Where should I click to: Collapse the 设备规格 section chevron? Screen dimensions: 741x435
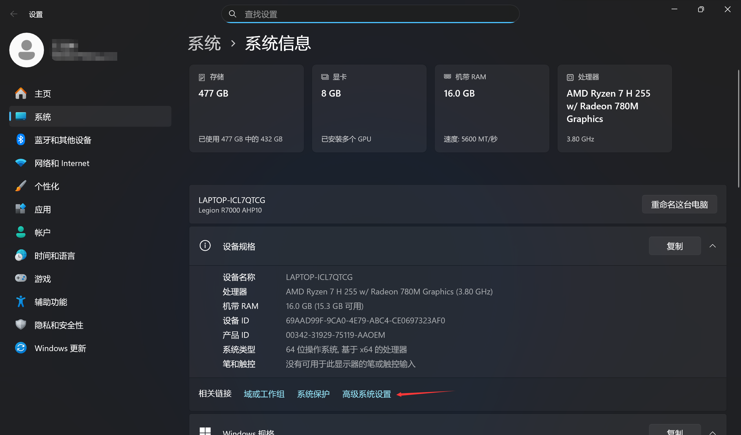coord(712,246)
